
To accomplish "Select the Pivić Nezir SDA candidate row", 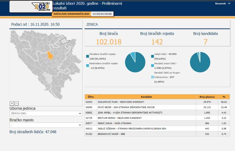I will click(x=146, y=107).
